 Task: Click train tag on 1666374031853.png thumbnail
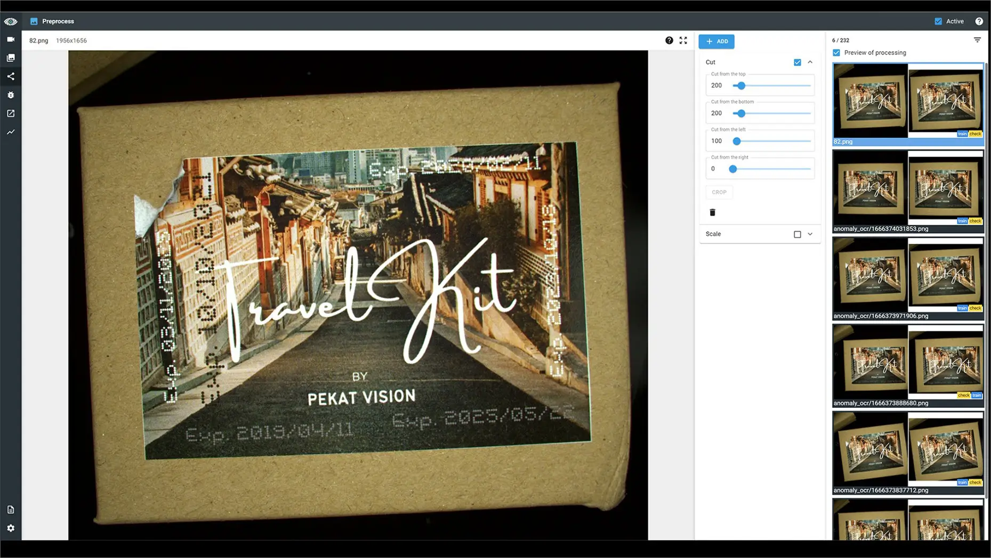click(x=962, y=221)
